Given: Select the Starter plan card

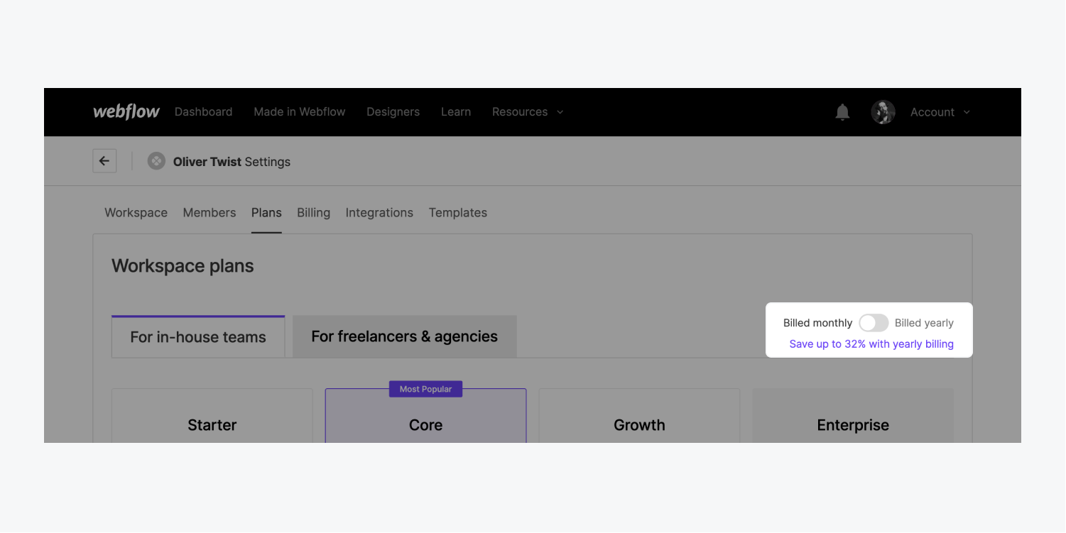Looking at the screenshot, I should click(x=212, y=416).
